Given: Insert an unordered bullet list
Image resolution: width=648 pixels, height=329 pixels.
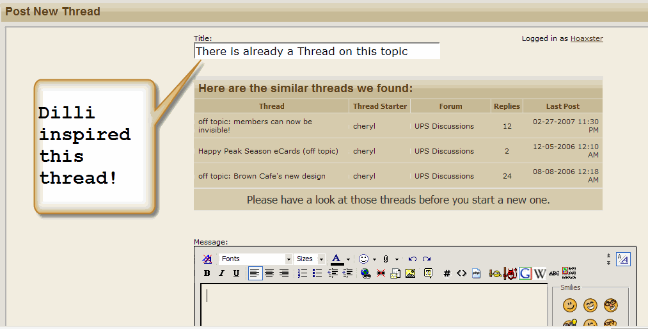Looking at the screenshot, I should click(317, 273).
